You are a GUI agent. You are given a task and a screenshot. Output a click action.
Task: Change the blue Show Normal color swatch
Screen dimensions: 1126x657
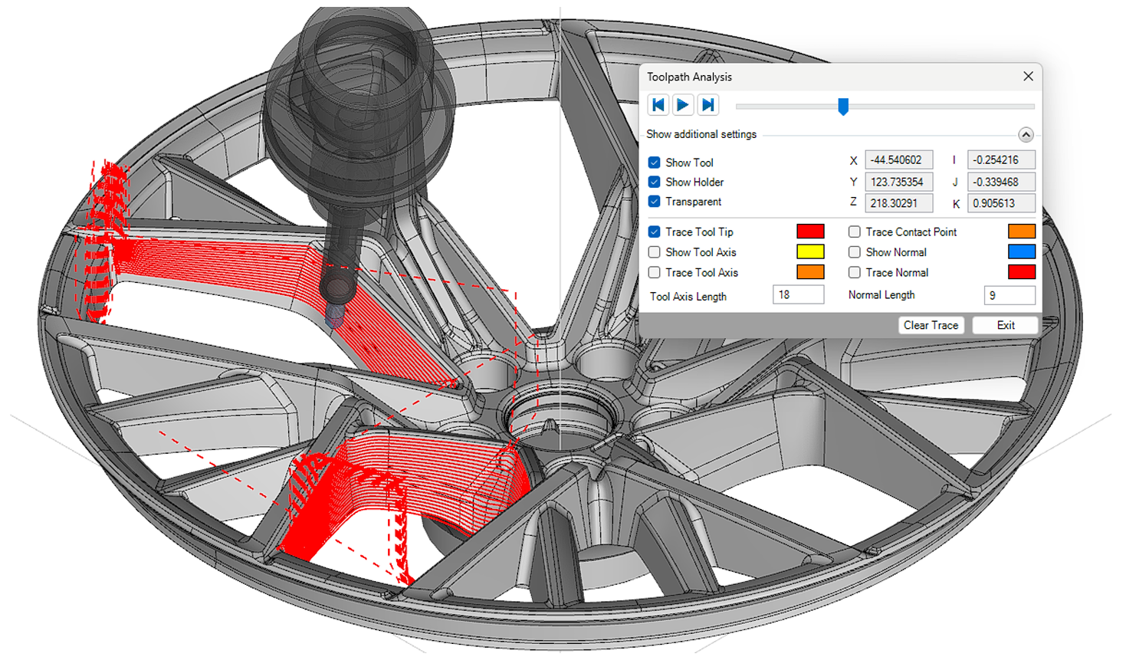pos(1022,251)
